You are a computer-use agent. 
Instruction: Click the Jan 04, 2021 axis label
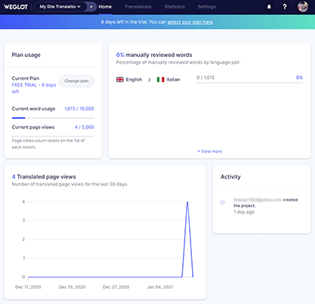point(160,287)
